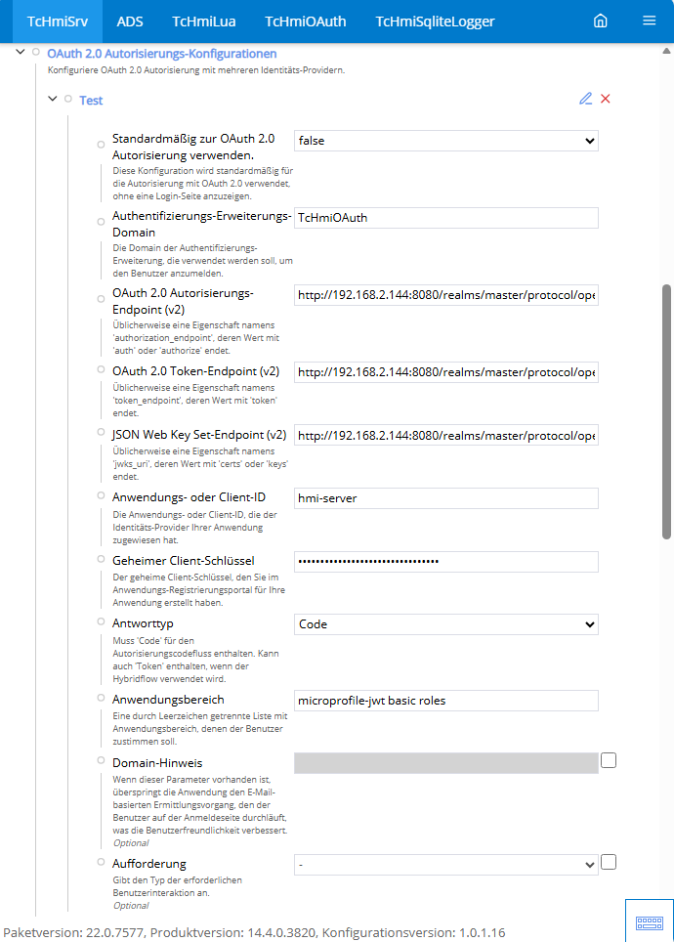Collapse the Test tree node
Viewport: 674px width, 942px height.
pyautogui.click(x=53, y=99)
